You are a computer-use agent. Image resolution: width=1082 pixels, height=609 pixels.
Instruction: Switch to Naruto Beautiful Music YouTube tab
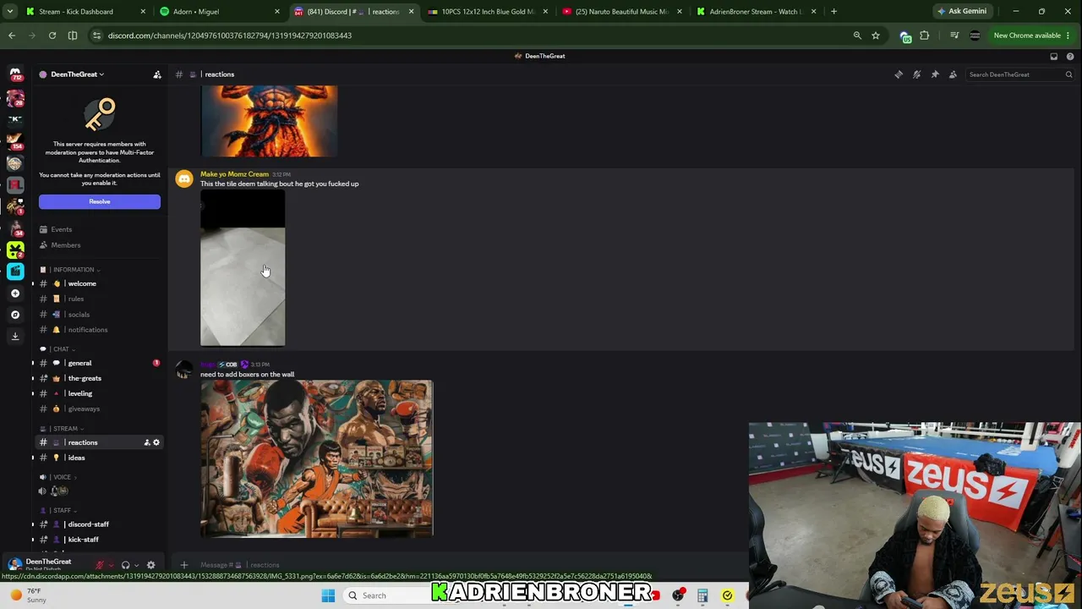tap(623, 12)
